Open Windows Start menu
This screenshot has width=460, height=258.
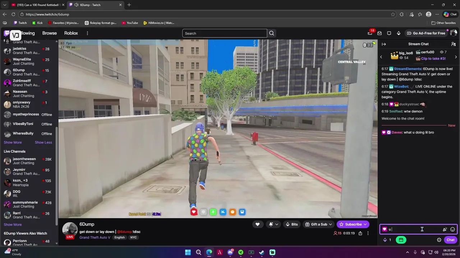point(188,252)
